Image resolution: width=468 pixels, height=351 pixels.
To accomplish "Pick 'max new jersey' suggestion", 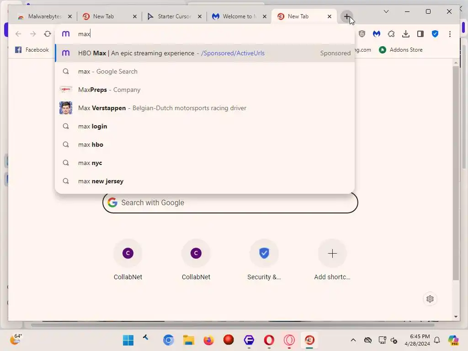I will pyautogui.click(x=205, y=181).
